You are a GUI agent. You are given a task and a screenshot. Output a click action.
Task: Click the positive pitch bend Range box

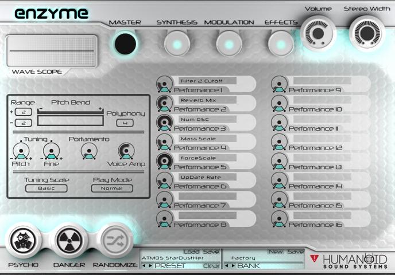(24, 112)
